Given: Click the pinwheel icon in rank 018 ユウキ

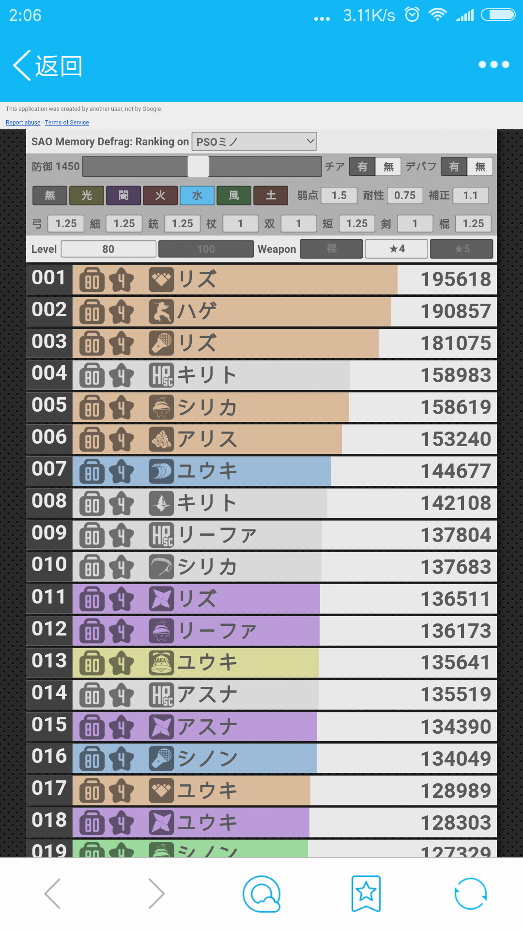Looking at the screenshot, I should (161, 823).
